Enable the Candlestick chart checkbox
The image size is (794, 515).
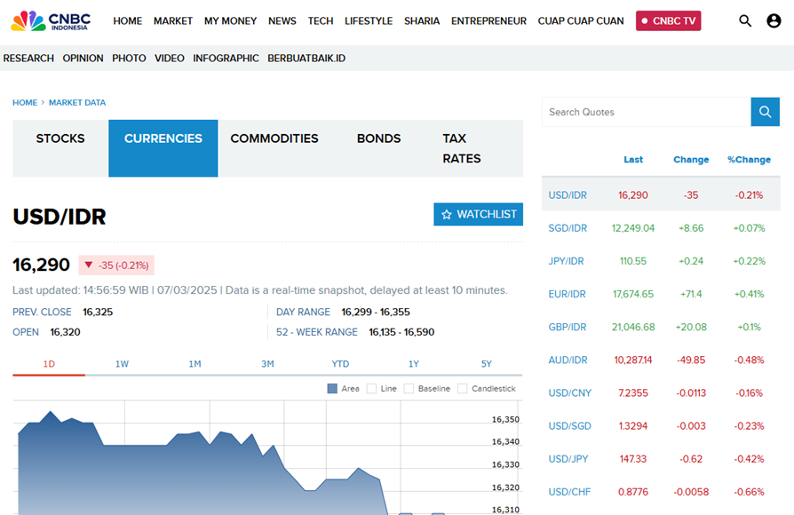[462, 389]
